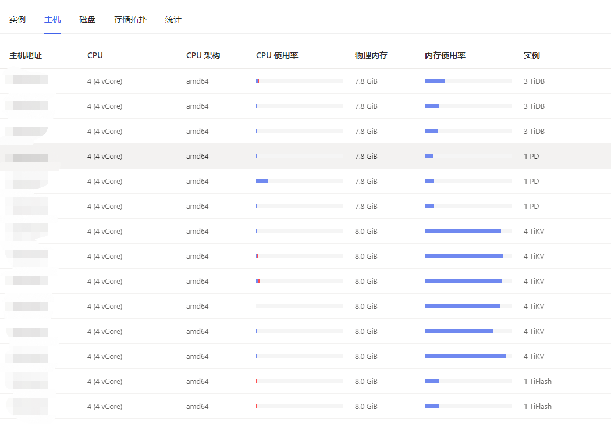This screenshot has width=611, height=437.
Task: Click the 主机地址 column header
Action: pyautogui.click(x=26, y=56)
